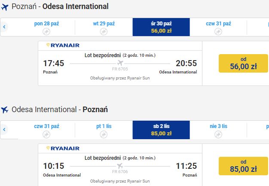The image size is (269, 186).
Task: Switch return date to nie 3 lis
Action: [218, 130]
